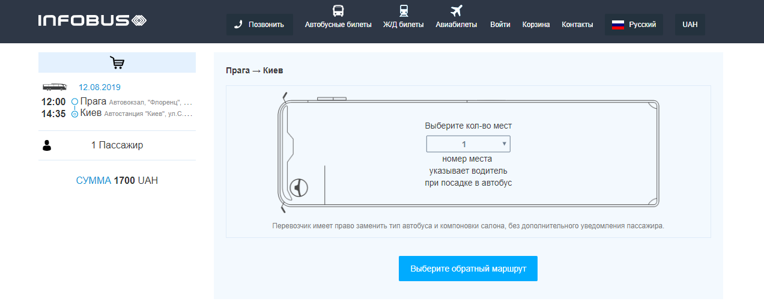Click the Прага departure stop text
This screenshot has width=764, height=304.
[x=93, y=102]
